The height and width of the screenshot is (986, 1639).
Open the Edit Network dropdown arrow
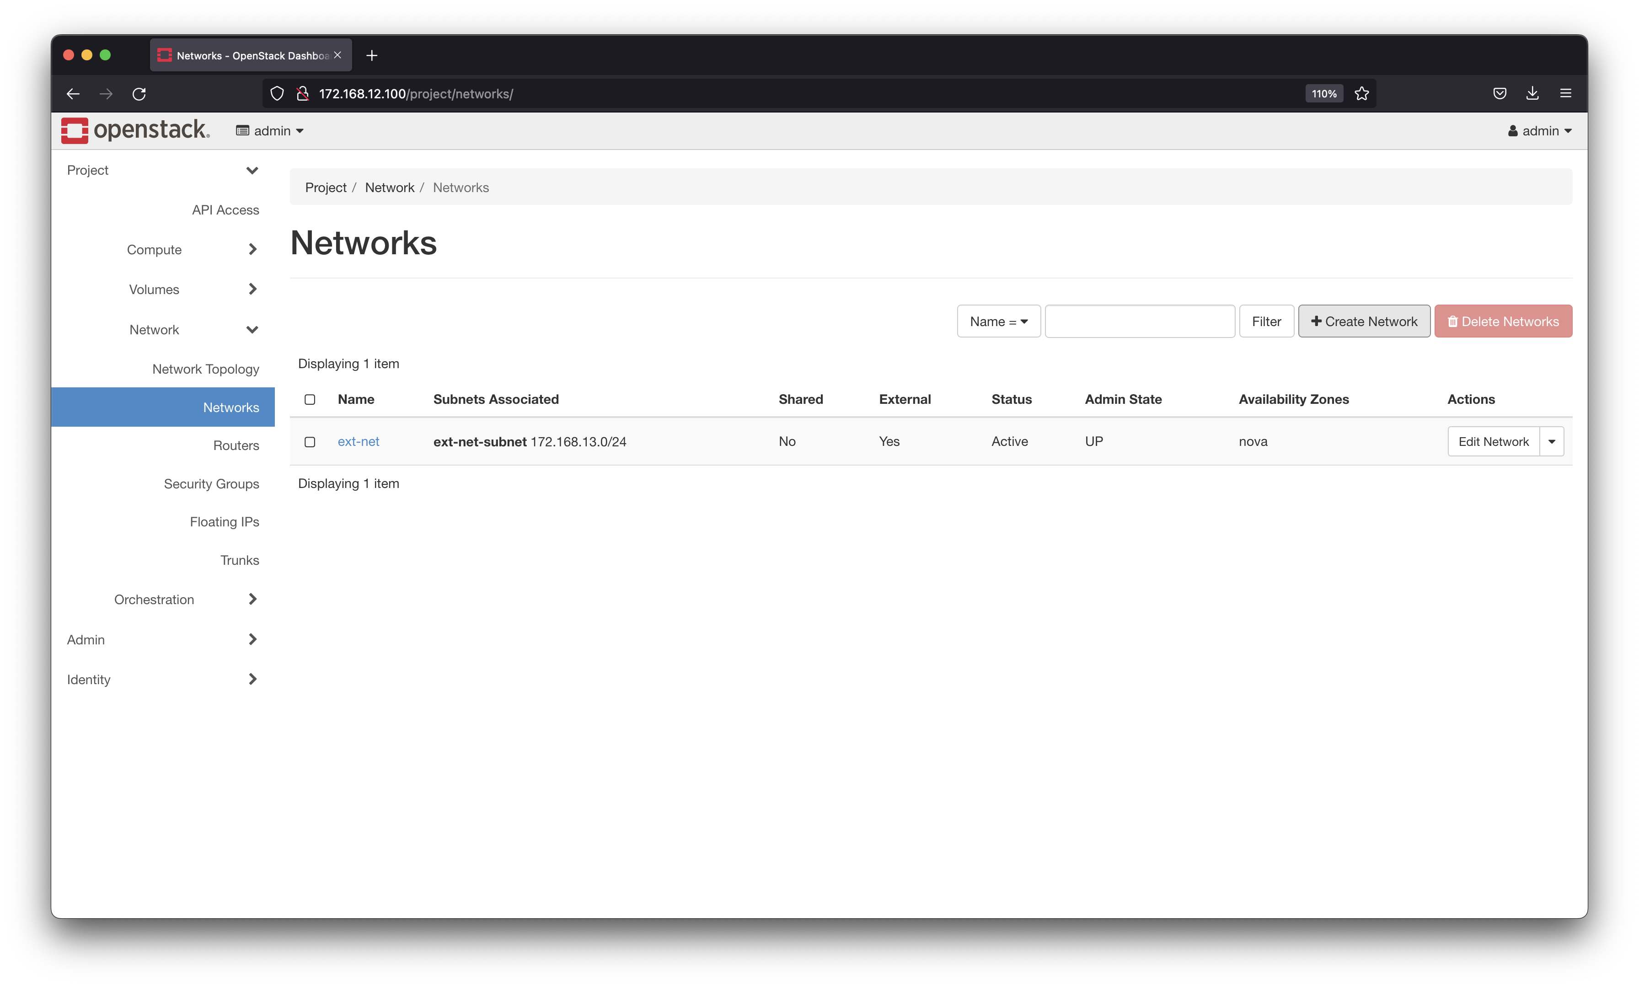point(1551,441)
